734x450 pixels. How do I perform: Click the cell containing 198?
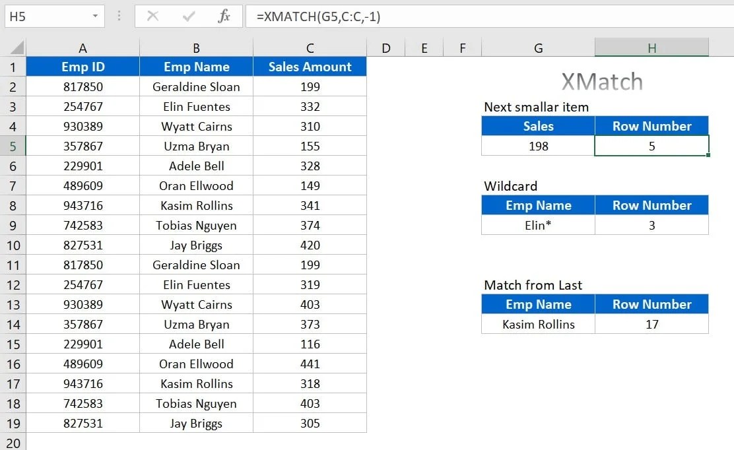click(539, 146)
